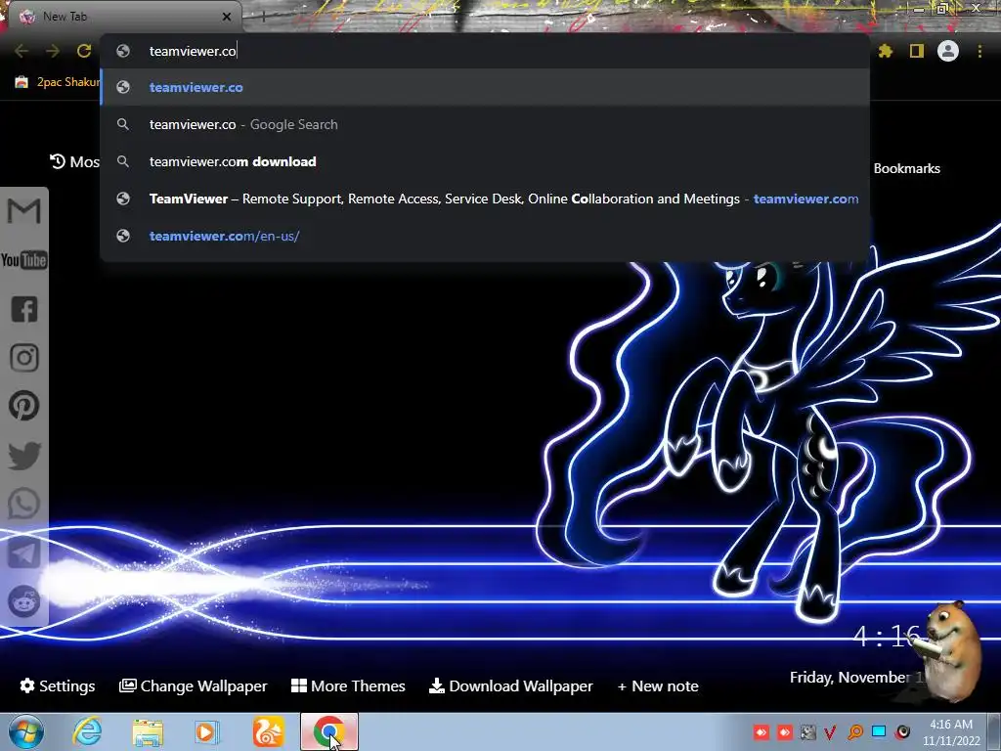Image resolution: width=1001 pixels, height=751 pixels.
Task: Toggle the browser side panel
Action: point(917,51)
